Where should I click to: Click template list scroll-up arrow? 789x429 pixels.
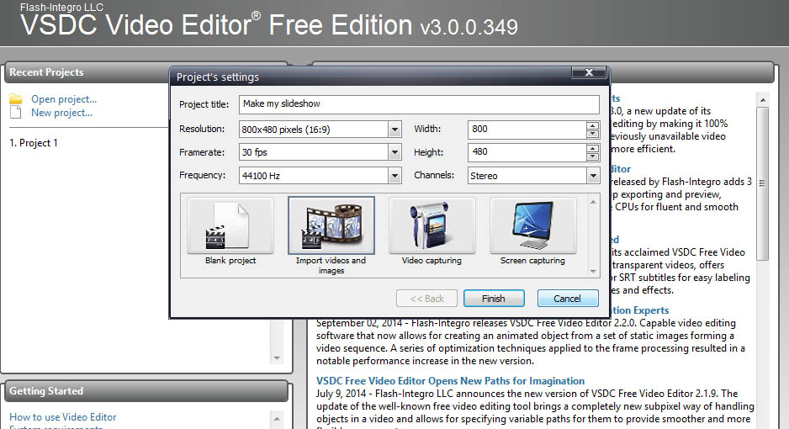(x=593, y=202)
